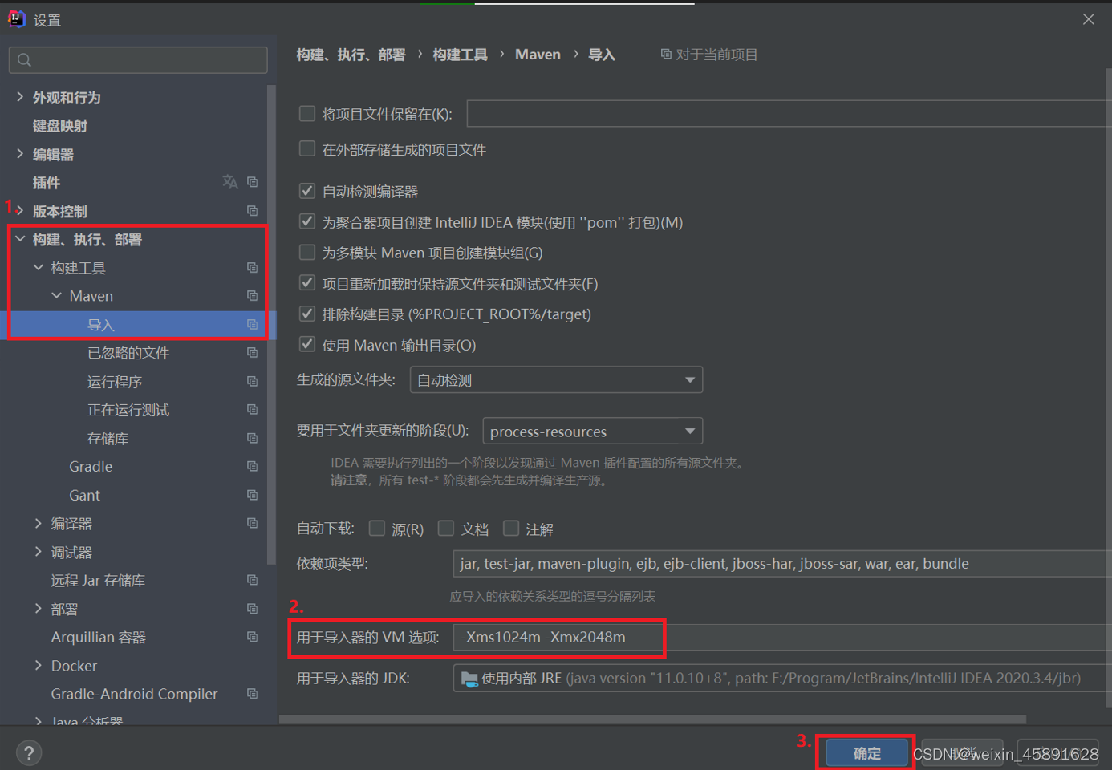Open Gradle settings page

coord(91,467)
